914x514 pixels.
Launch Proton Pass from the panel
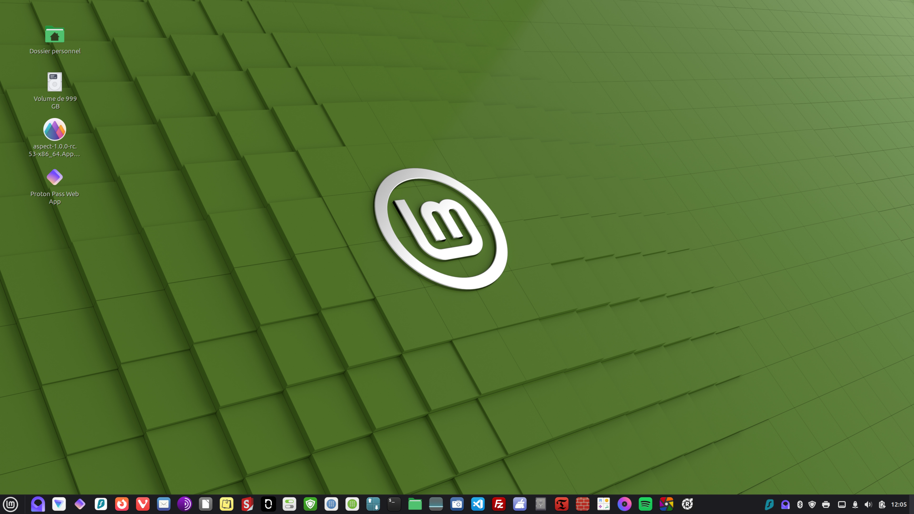click(x=80, y=504)
